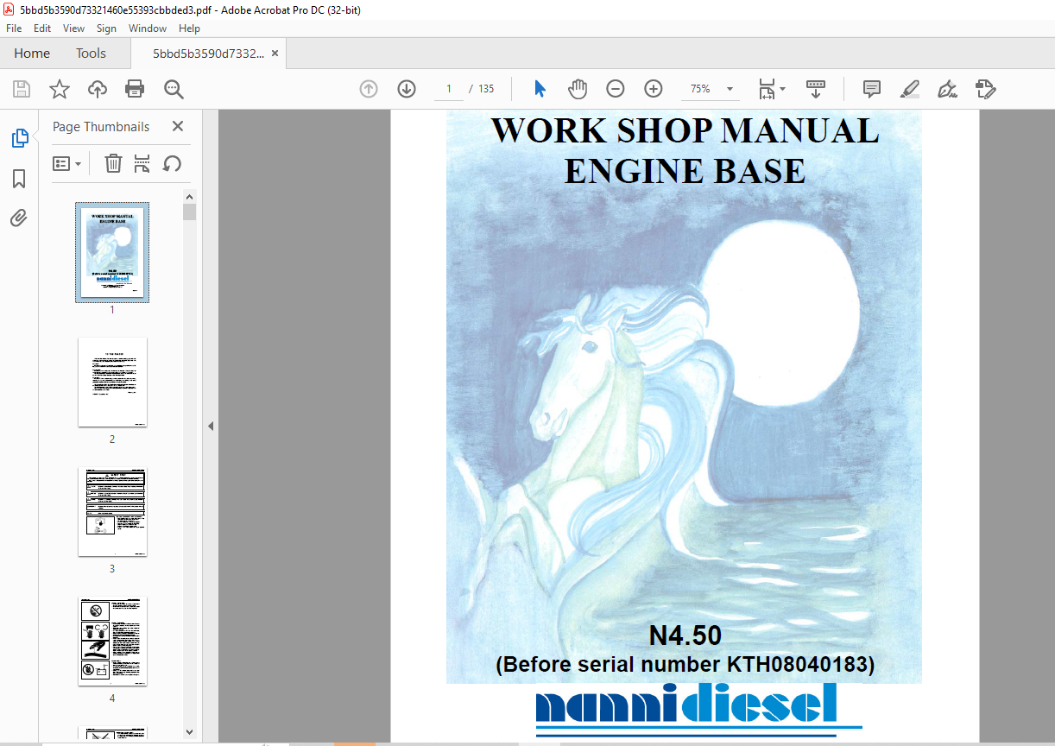Open the Find text magnifier icon
Viewport: 1055px width, 746px height.
(x=174, y=89)
